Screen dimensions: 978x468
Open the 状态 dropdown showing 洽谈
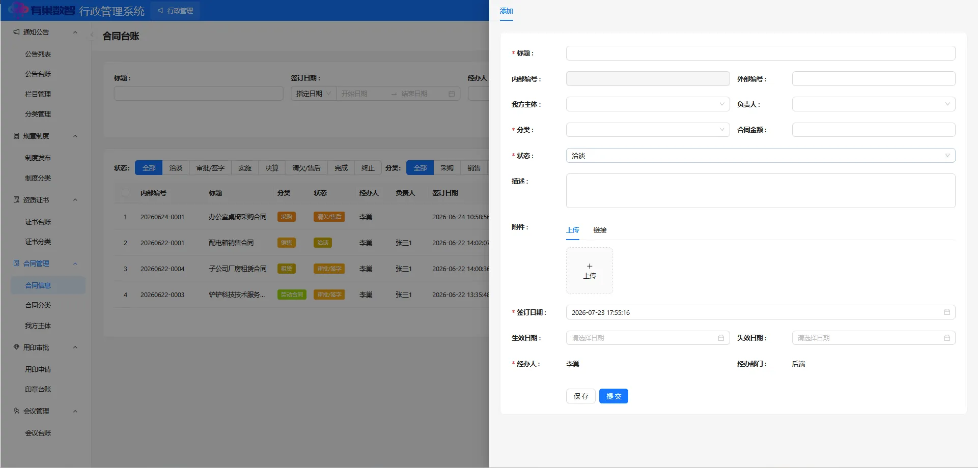761,156
